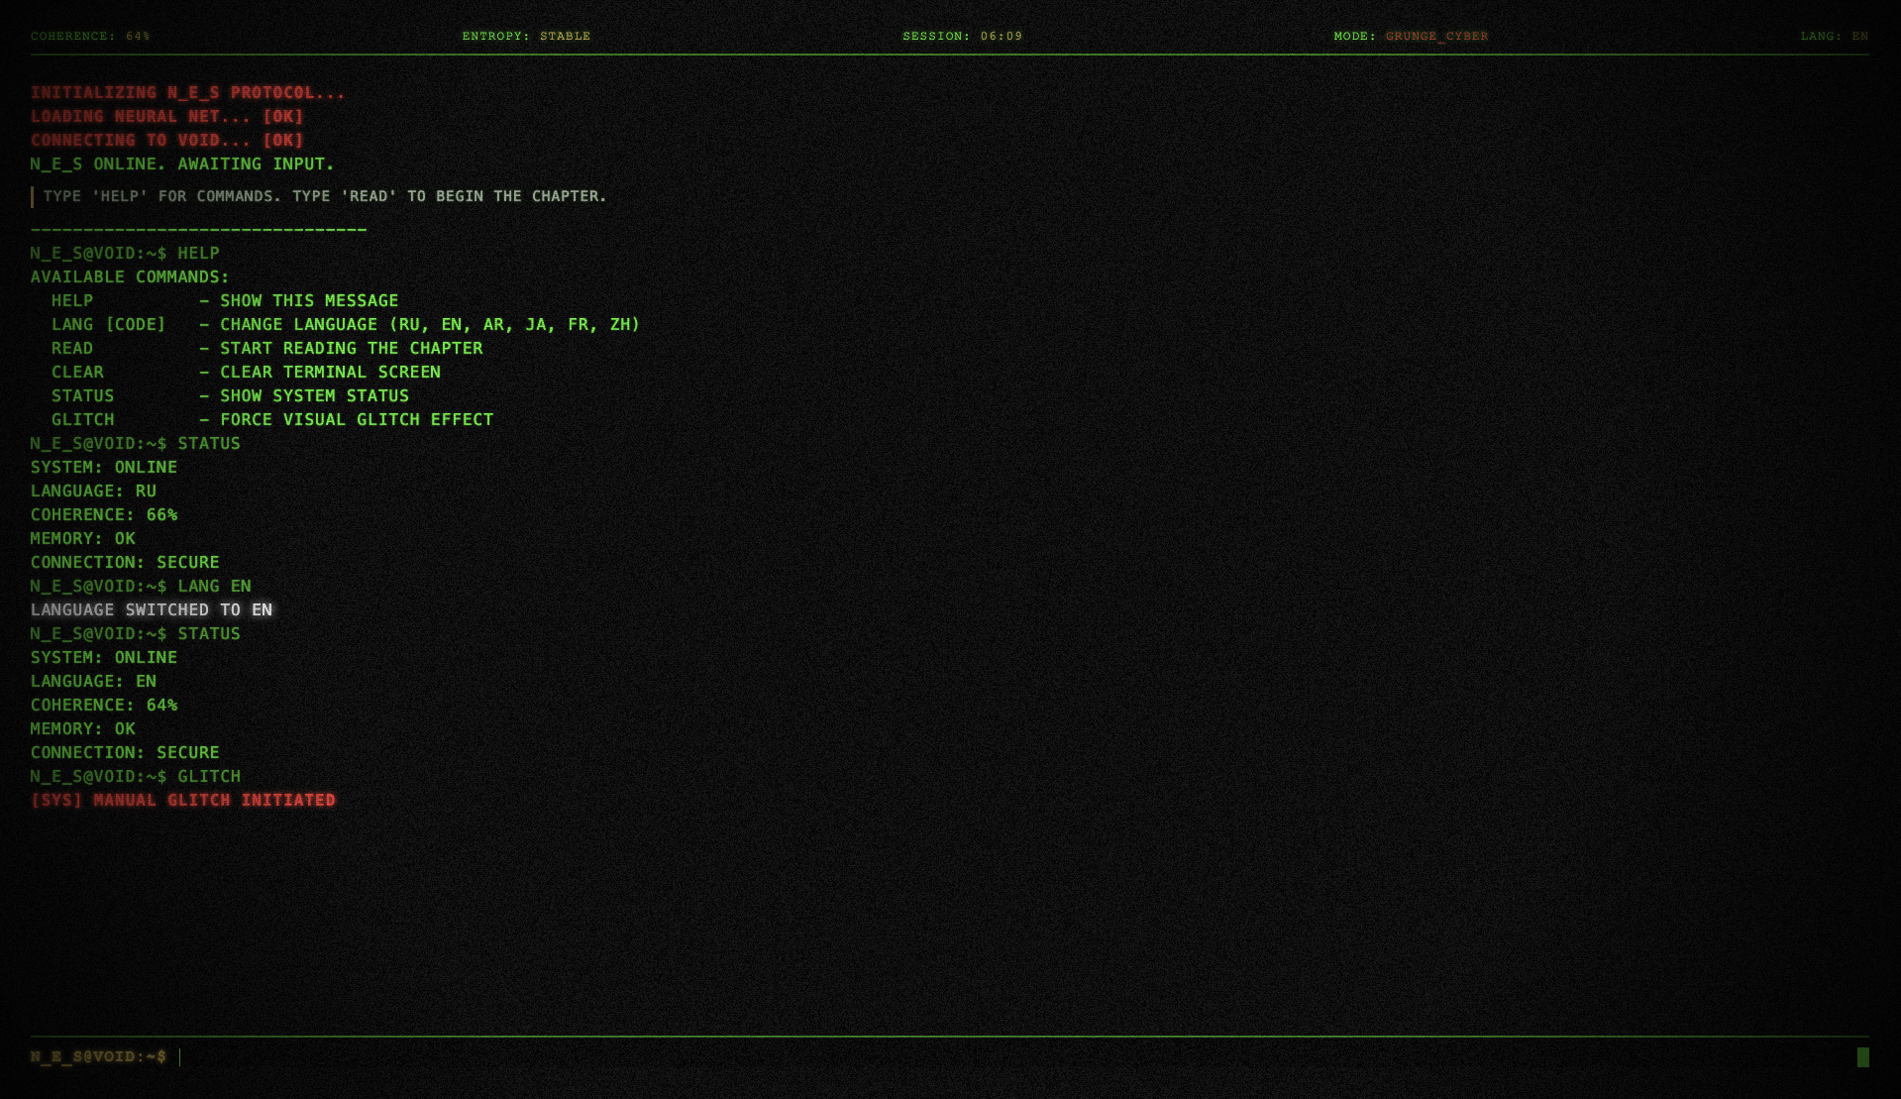
Task: Click the STATUS command in the help list
Action: 82,395
